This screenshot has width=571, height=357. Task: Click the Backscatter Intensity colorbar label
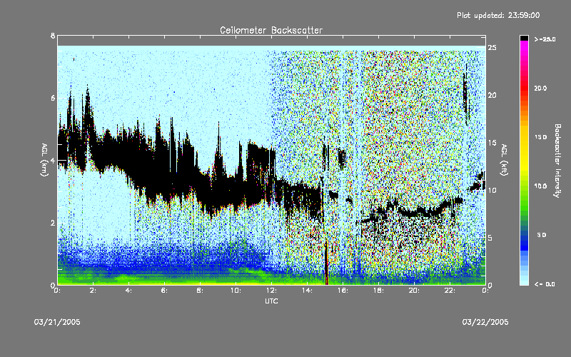(x=557, y=161)
